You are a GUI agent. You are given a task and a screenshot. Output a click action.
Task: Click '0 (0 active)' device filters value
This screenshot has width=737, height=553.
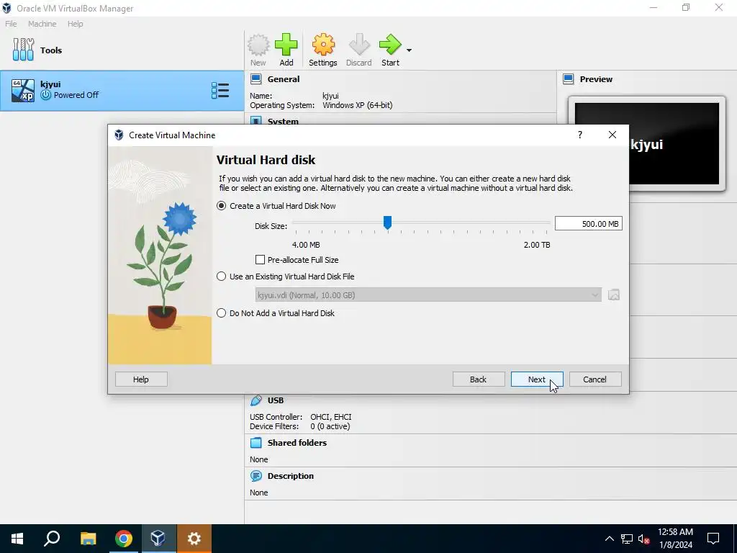330,426
